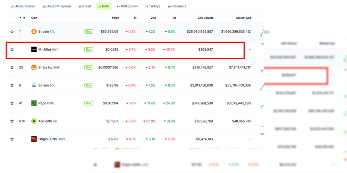
Task: Click the Buy button for Pepe
Action: (x=88, y=103)
